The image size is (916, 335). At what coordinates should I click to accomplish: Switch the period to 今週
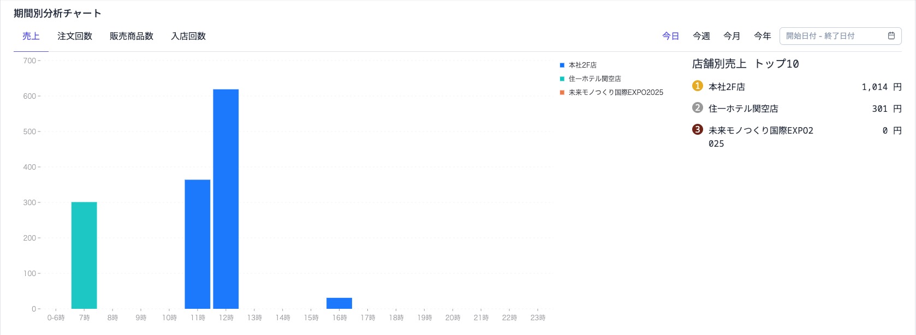pos(701,36)
